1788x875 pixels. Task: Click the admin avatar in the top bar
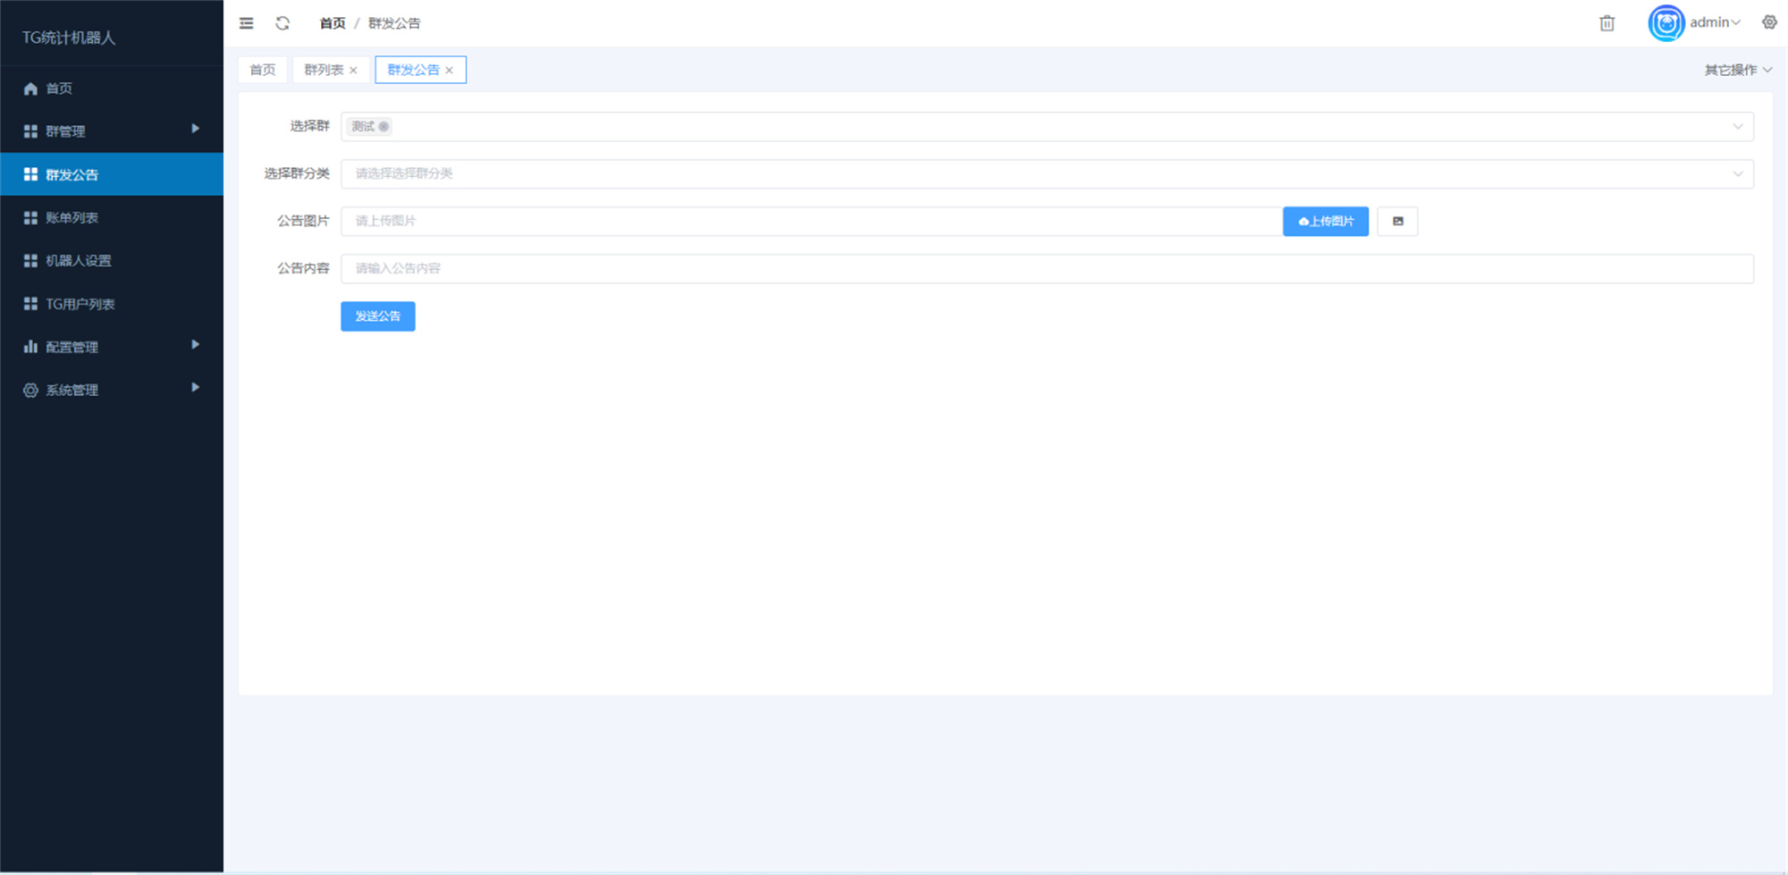[1665, 23]
